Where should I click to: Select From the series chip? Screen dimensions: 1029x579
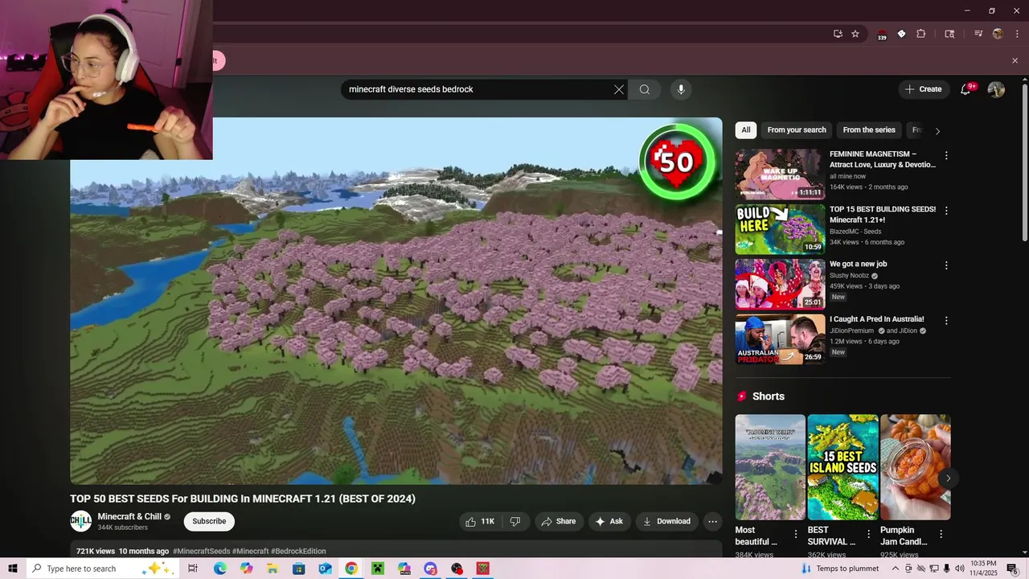869,129
